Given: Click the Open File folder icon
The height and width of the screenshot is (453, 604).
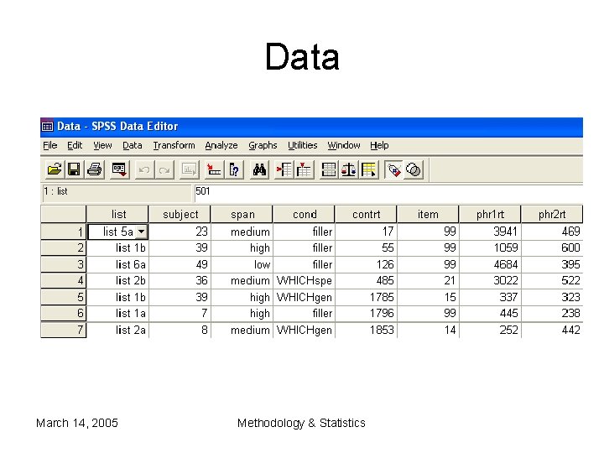Looking at the screenshot, I should point(55,169).
